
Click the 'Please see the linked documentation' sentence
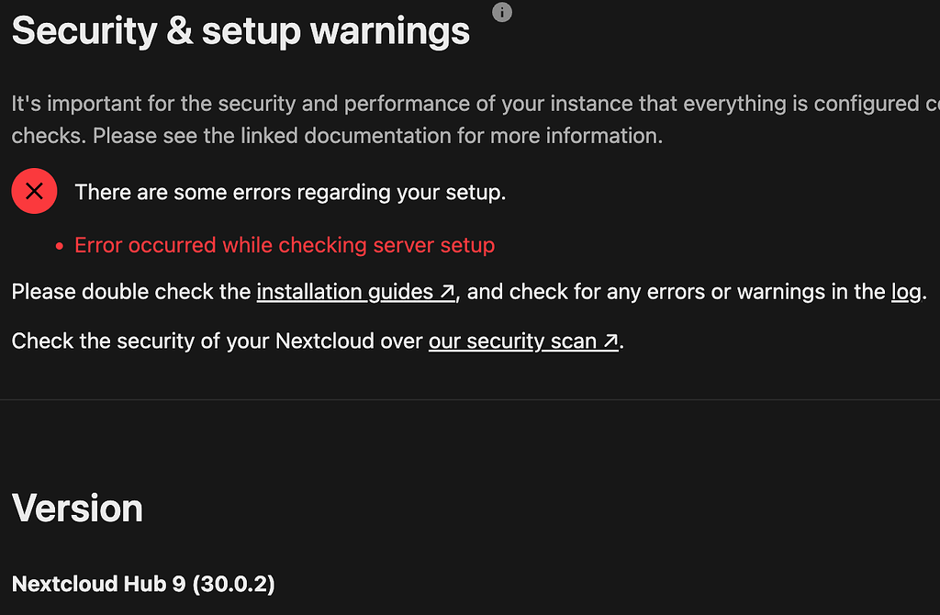(x=377, y=136)
